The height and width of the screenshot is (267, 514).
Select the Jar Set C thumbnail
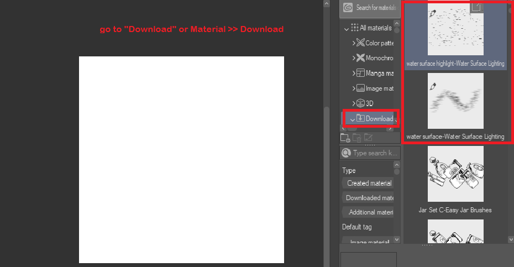(455, 174)
